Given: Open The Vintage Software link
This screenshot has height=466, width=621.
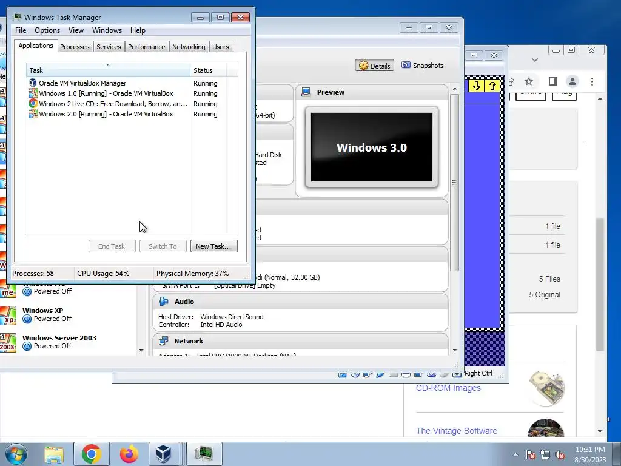Looking at the screenshot, I should point(457,431).
